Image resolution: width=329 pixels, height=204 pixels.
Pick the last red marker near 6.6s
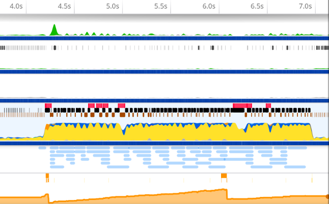pos(268,106)
